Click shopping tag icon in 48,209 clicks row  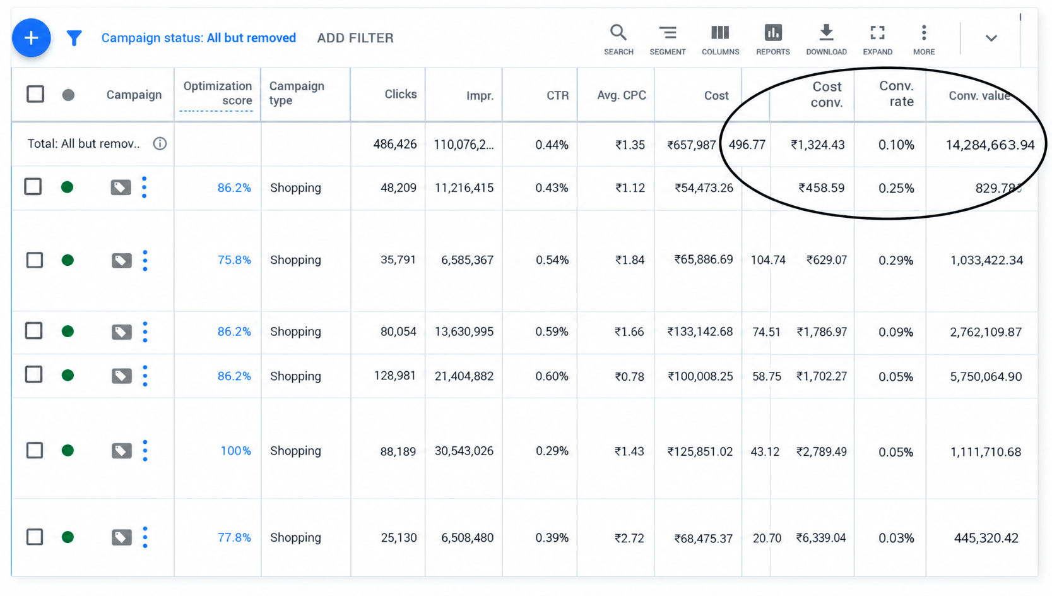(121, 188)
